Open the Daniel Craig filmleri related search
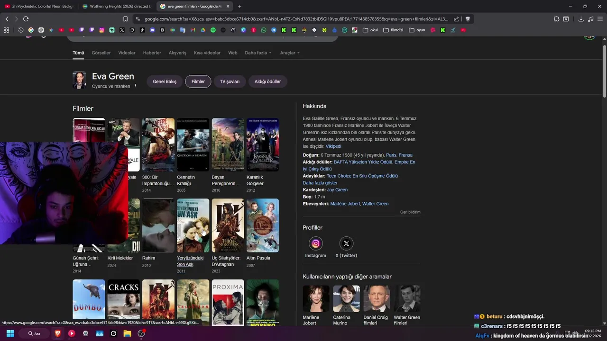 376,305
